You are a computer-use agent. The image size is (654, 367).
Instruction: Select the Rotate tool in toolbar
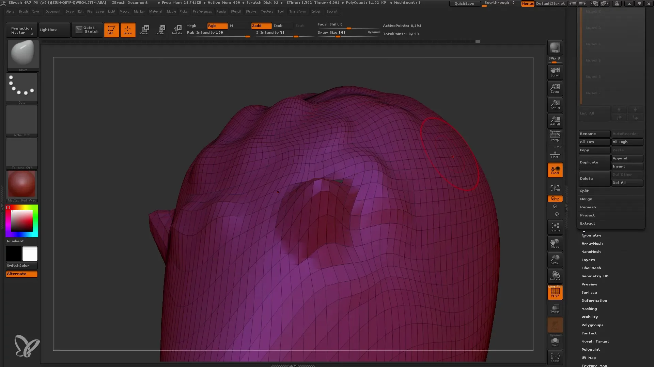tap(177, 30)
